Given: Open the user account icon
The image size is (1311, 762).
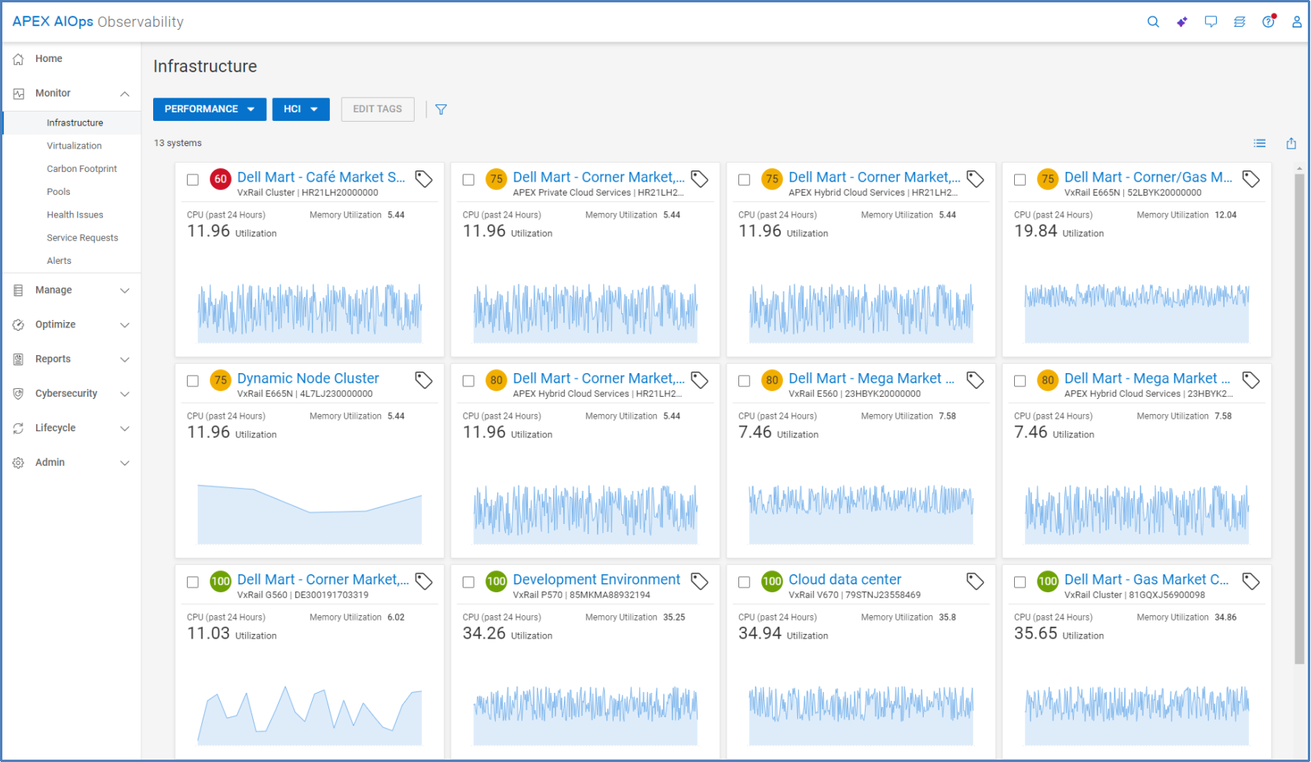Looking at the screenshot, I should pyautogui.click(x=1297, y=22).
